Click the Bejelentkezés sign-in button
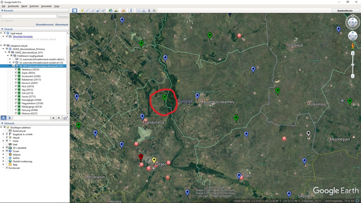 point(345,11)
